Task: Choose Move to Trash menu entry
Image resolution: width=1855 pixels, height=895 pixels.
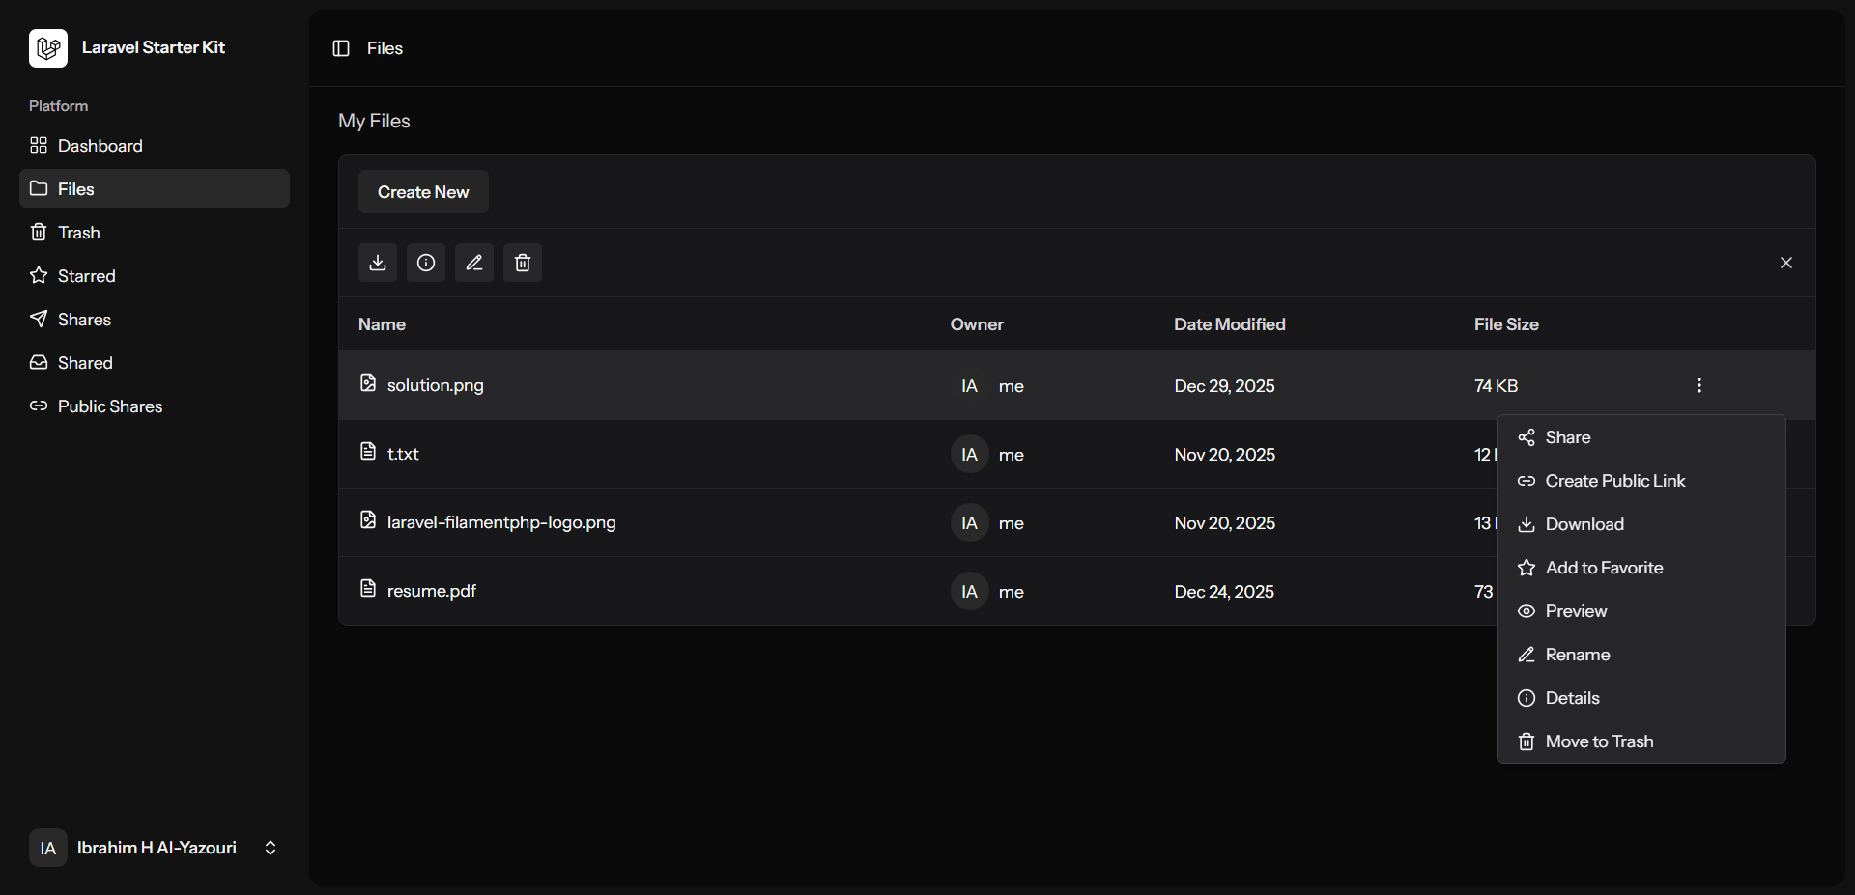Action: pyautogui.click(x=1641, y=741)
